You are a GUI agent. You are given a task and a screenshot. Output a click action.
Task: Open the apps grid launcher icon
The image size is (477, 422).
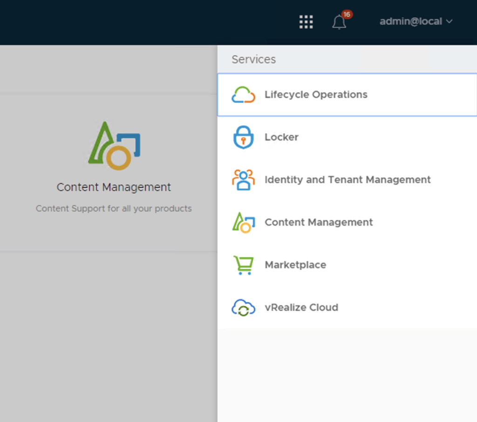click(x=306, y=22)
